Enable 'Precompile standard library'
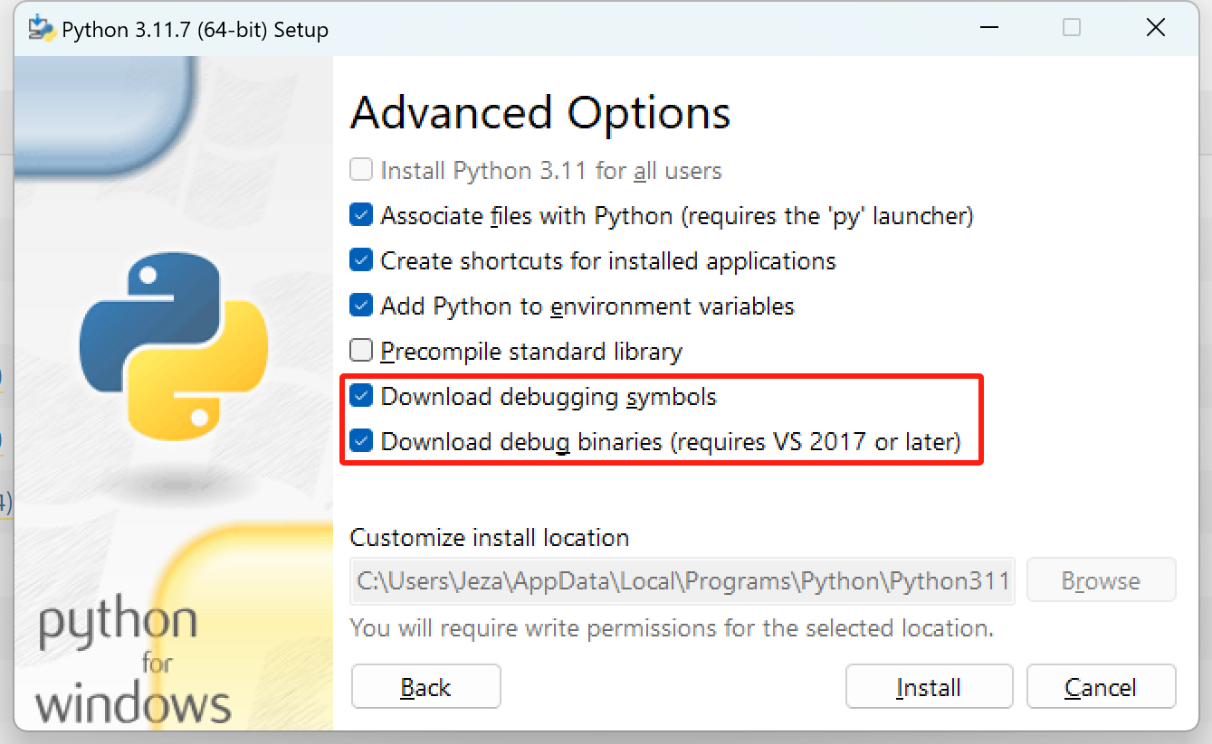Screen dimensions: 1212x744 tap(360, 351)
